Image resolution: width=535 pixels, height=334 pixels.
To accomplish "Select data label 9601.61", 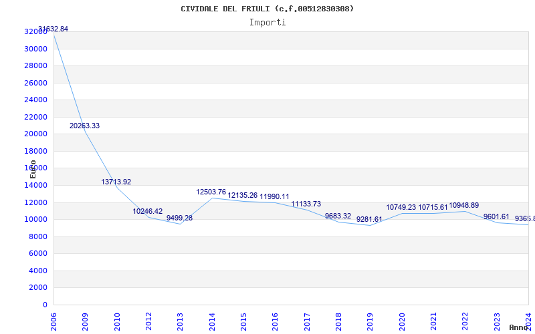I will click(496, 216).
